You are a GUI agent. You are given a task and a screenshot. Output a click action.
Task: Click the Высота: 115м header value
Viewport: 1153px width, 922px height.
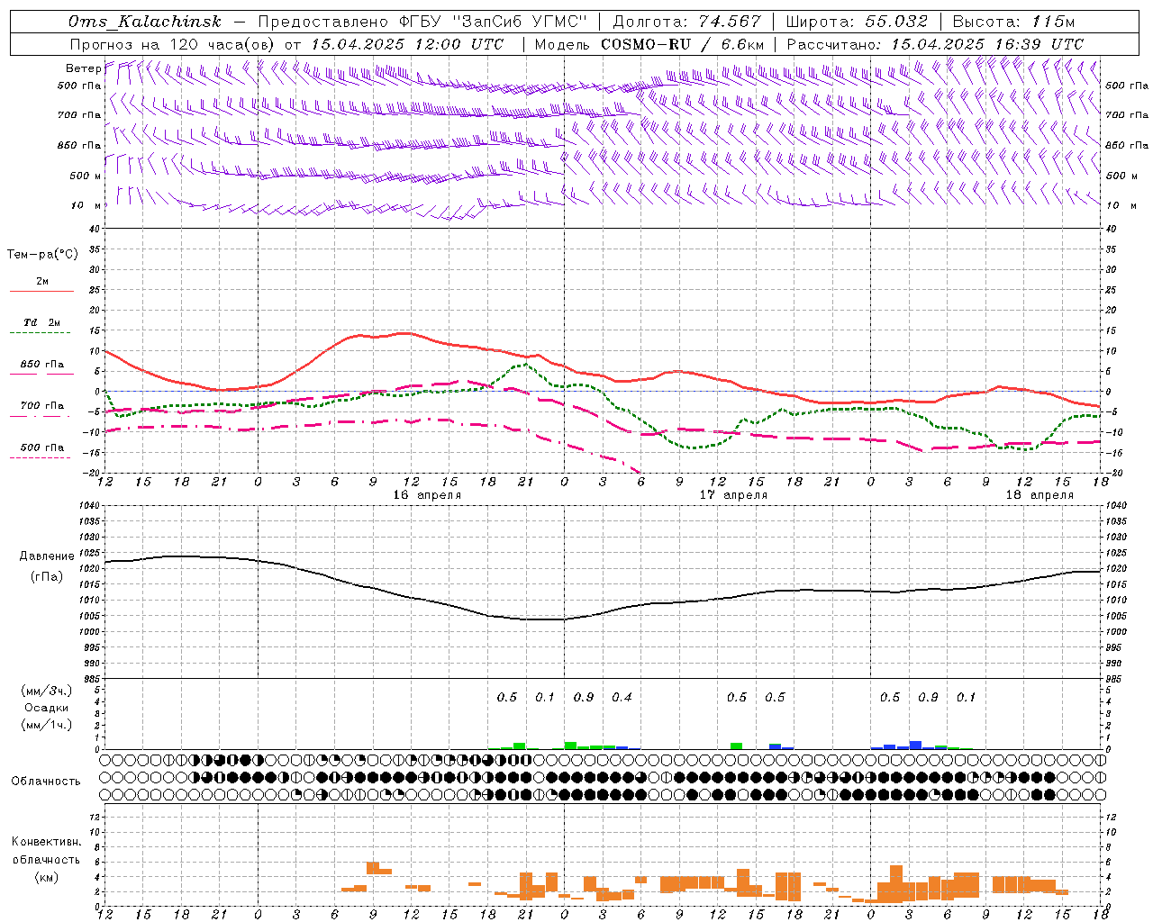tap(1013, 22)
